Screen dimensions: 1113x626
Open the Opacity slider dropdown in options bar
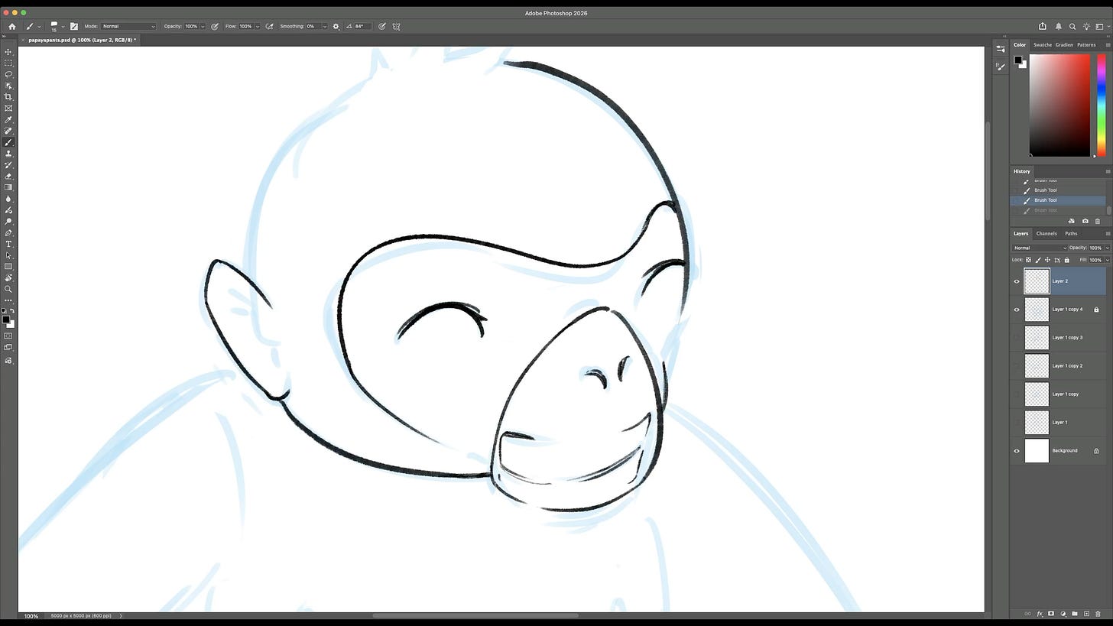coord(203,26)
